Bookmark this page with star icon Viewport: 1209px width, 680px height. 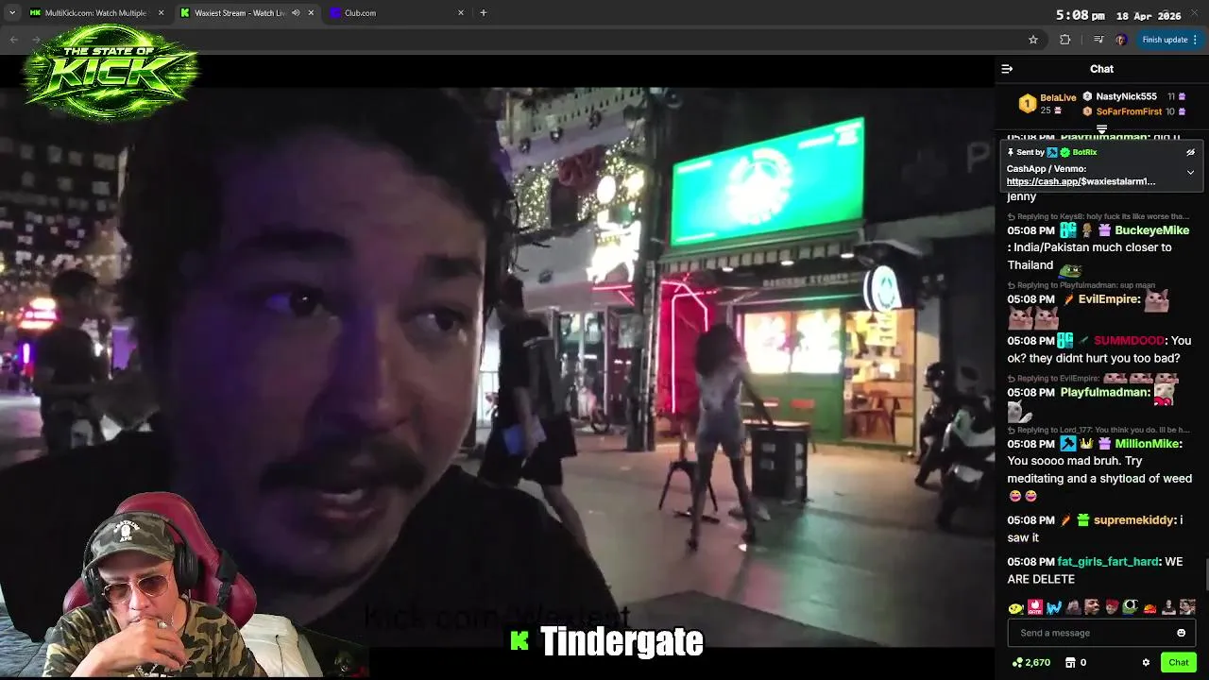tap(1033, 40)
